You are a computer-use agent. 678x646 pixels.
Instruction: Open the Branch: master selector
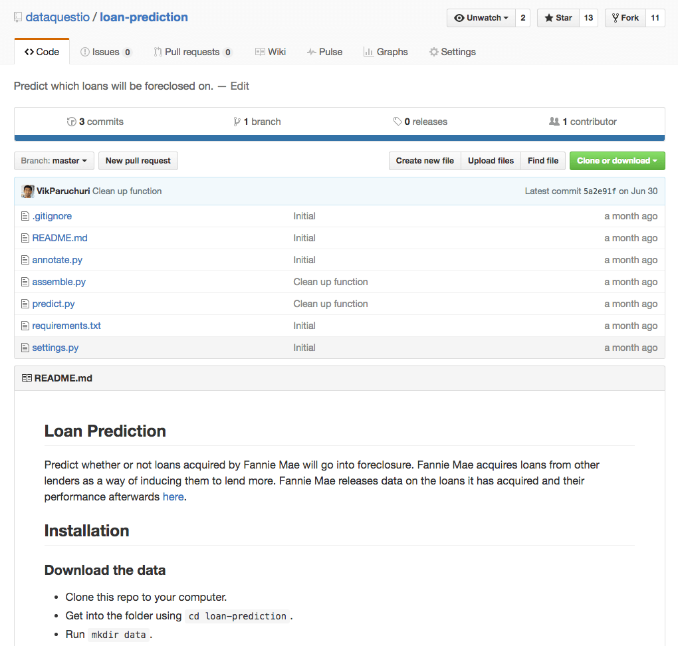point(54,160)
